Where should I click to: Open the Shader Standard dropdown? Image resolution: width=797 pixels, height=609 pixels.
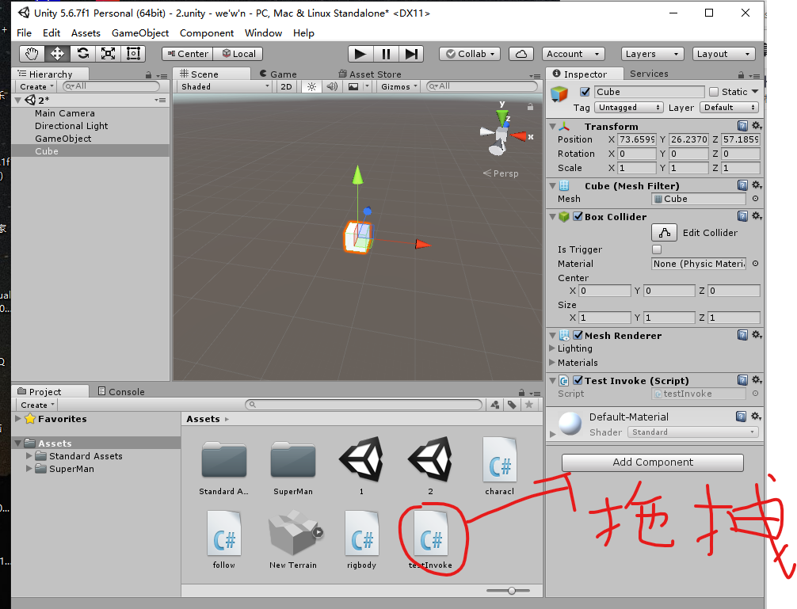coord(692,432)
